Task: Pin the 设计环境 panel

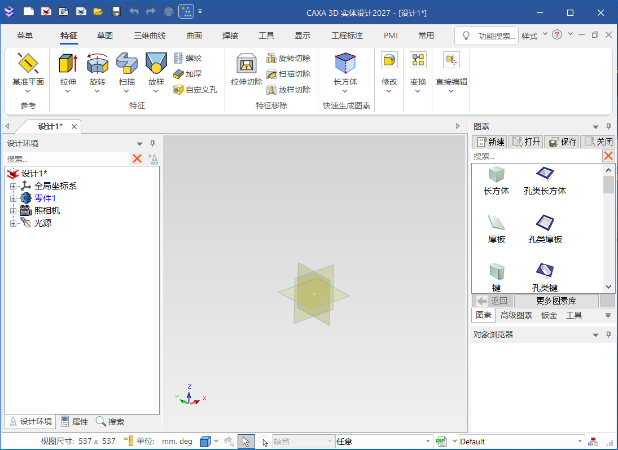Action: coord(152,143)
